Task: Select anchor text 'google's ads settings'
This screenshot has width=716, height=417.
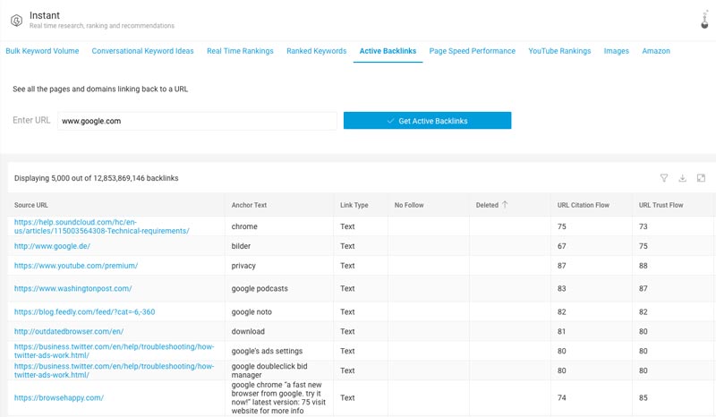Action: (x=267, y=352)
